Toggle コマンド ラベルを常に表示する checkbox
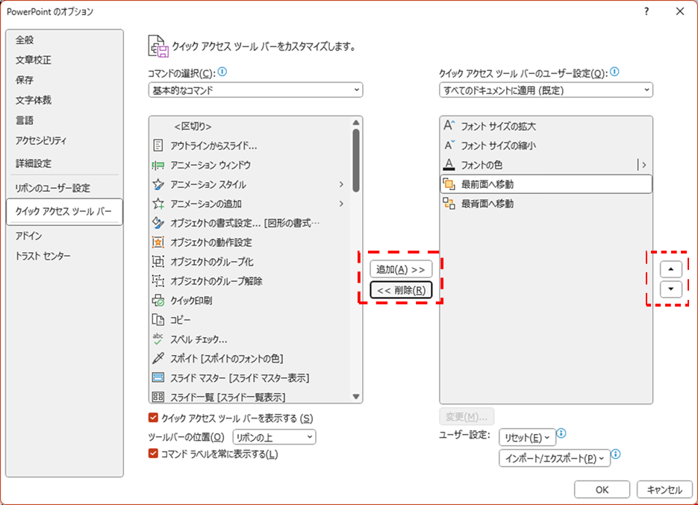 (154, 454)
